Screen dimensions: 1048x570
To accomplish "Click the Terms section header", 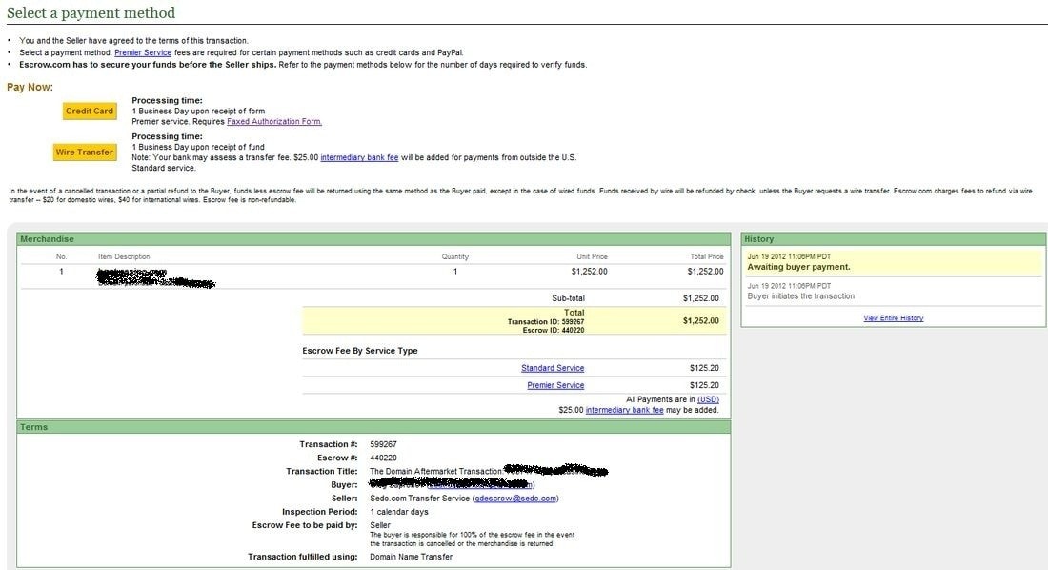I will tap(34, 427).
